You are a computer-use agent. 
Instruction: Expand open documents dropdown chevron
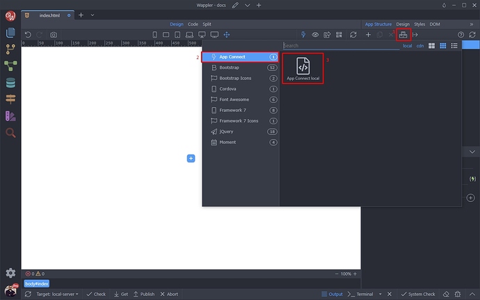[x=93, y=15]
